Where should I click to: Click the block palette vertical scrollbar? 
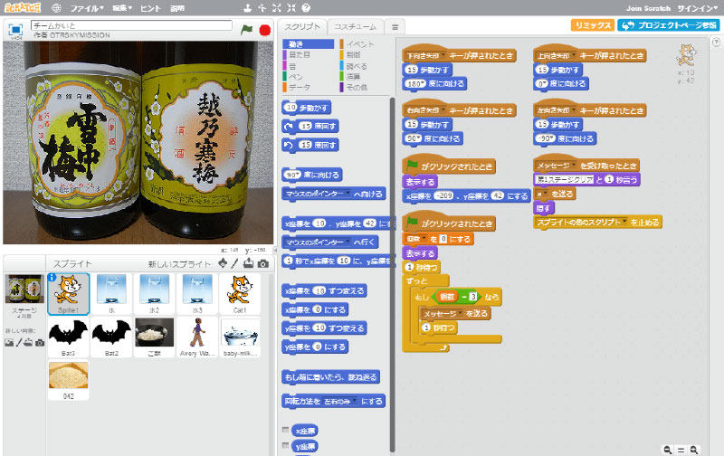point(393,275)
